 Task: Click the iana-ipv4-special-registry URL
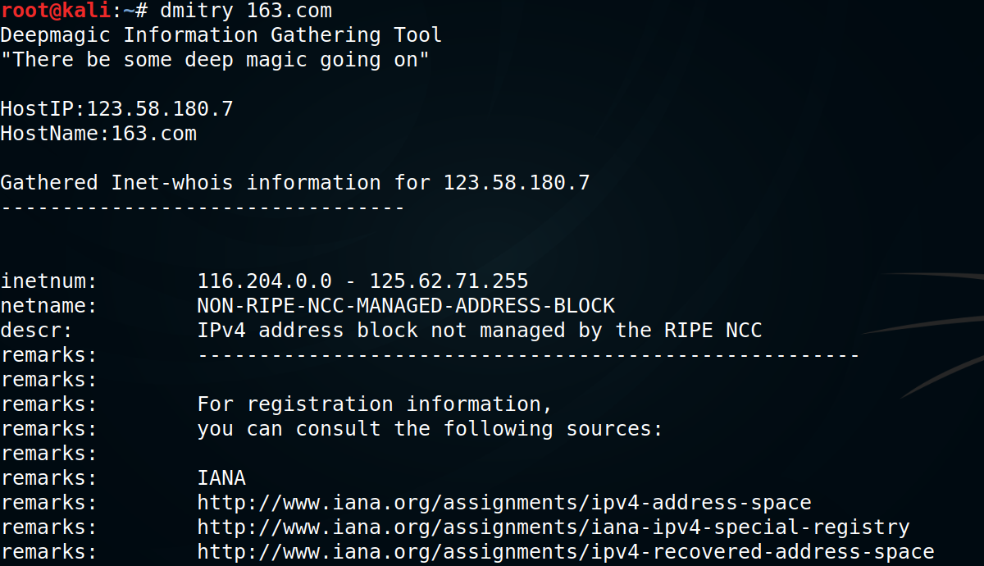pos(553,527)
